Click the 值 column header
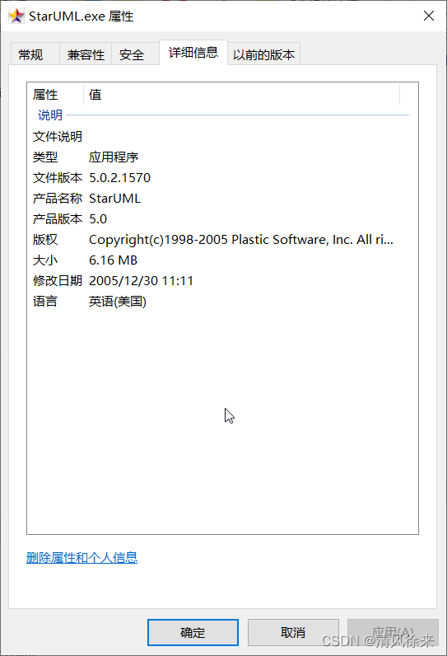Screen dimensions: 447x656 pos(95,95)
